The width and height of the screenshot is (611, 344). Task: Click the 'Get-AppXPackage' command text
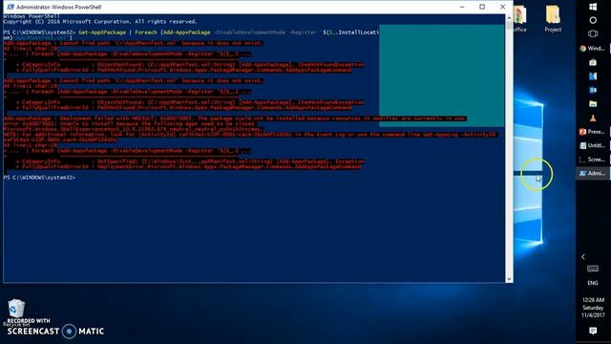click(x=102, y=32)
